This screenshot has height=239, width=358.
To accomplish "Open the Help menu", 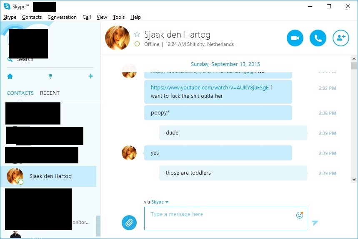I will (x=135, y=17).
